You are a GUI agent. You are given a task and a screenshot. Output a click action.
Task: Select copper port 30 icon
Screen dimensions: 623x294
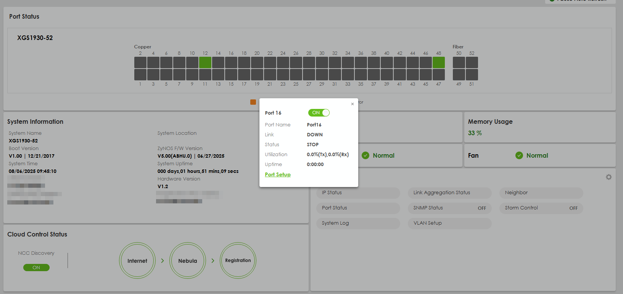(322, 62)
